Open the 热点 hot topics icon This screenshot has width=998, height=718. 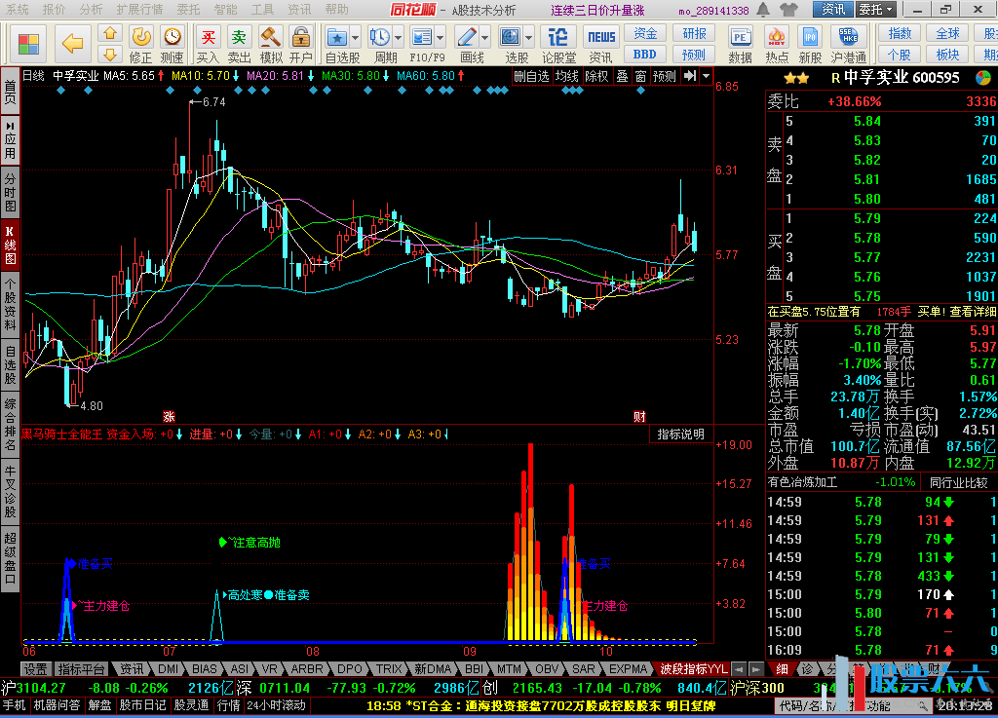coord(777,43)
